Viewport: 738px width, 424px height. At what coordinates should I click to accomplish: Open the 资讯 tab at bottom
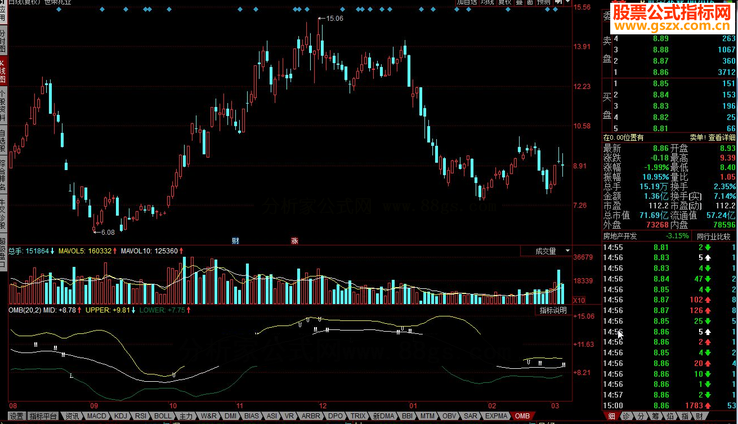pos(72,417)
